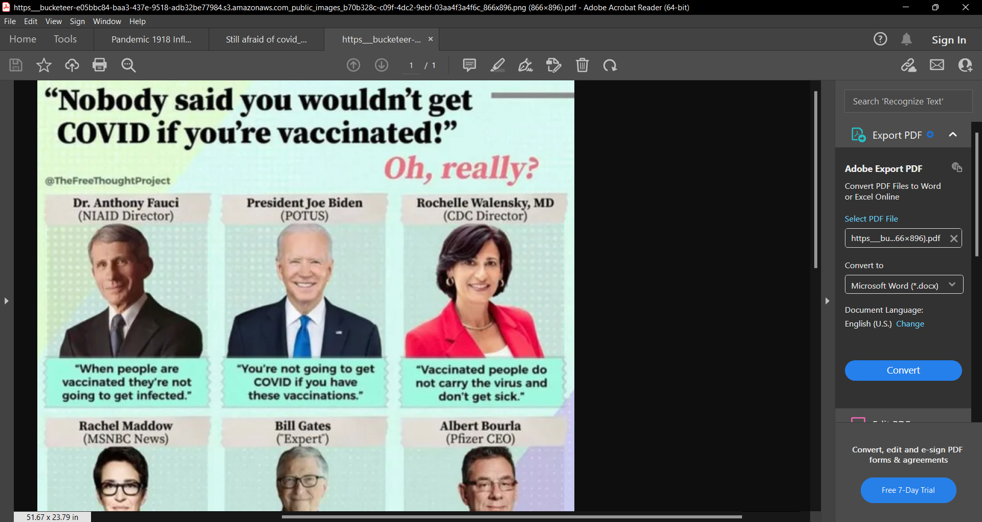Go to previous page arrow
982x522 pixels.
(x=353, y=65)
